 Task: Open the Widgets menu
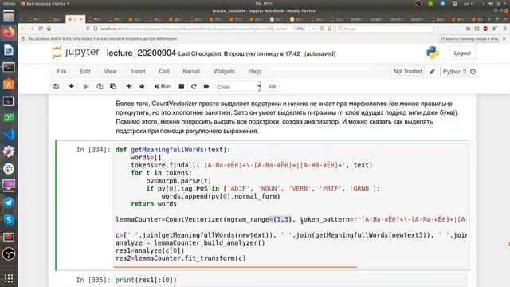click(x=224, y=71)
